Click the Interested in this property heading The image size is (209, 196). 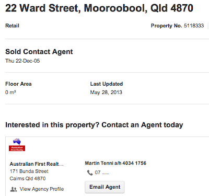coord(94,125)
